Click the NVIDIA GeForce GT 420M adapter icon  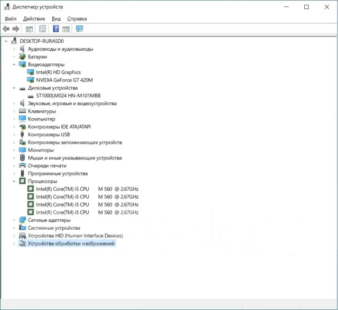(x=31, y=80)
